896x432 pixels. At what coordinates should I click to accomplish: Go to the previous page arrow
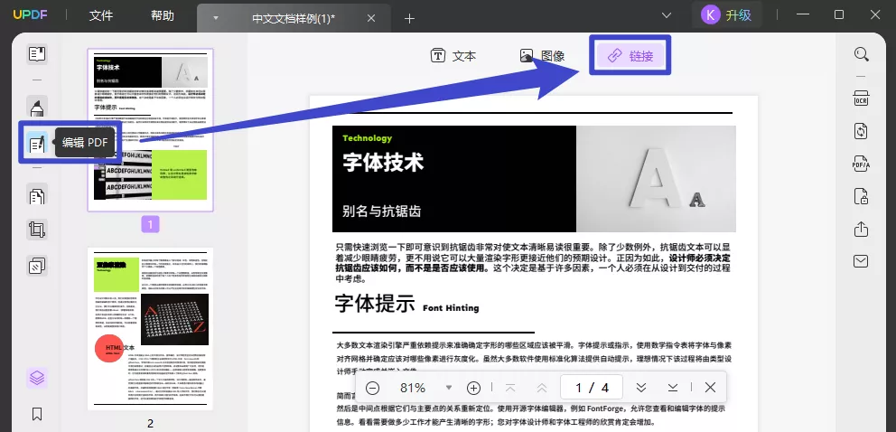542,388
